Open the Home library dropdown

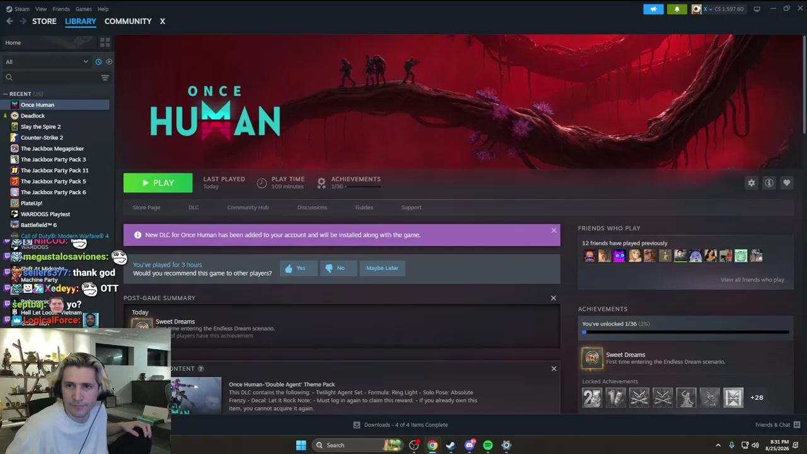(49, 42)
